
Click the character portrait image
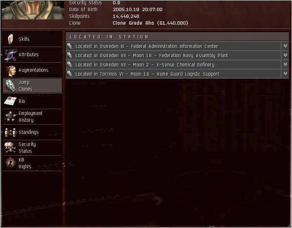click(x=33, y=10)
